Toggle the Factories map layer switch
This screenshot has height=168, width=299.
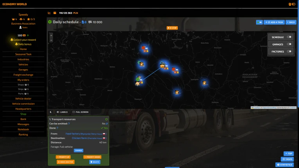tap(289, 51)
